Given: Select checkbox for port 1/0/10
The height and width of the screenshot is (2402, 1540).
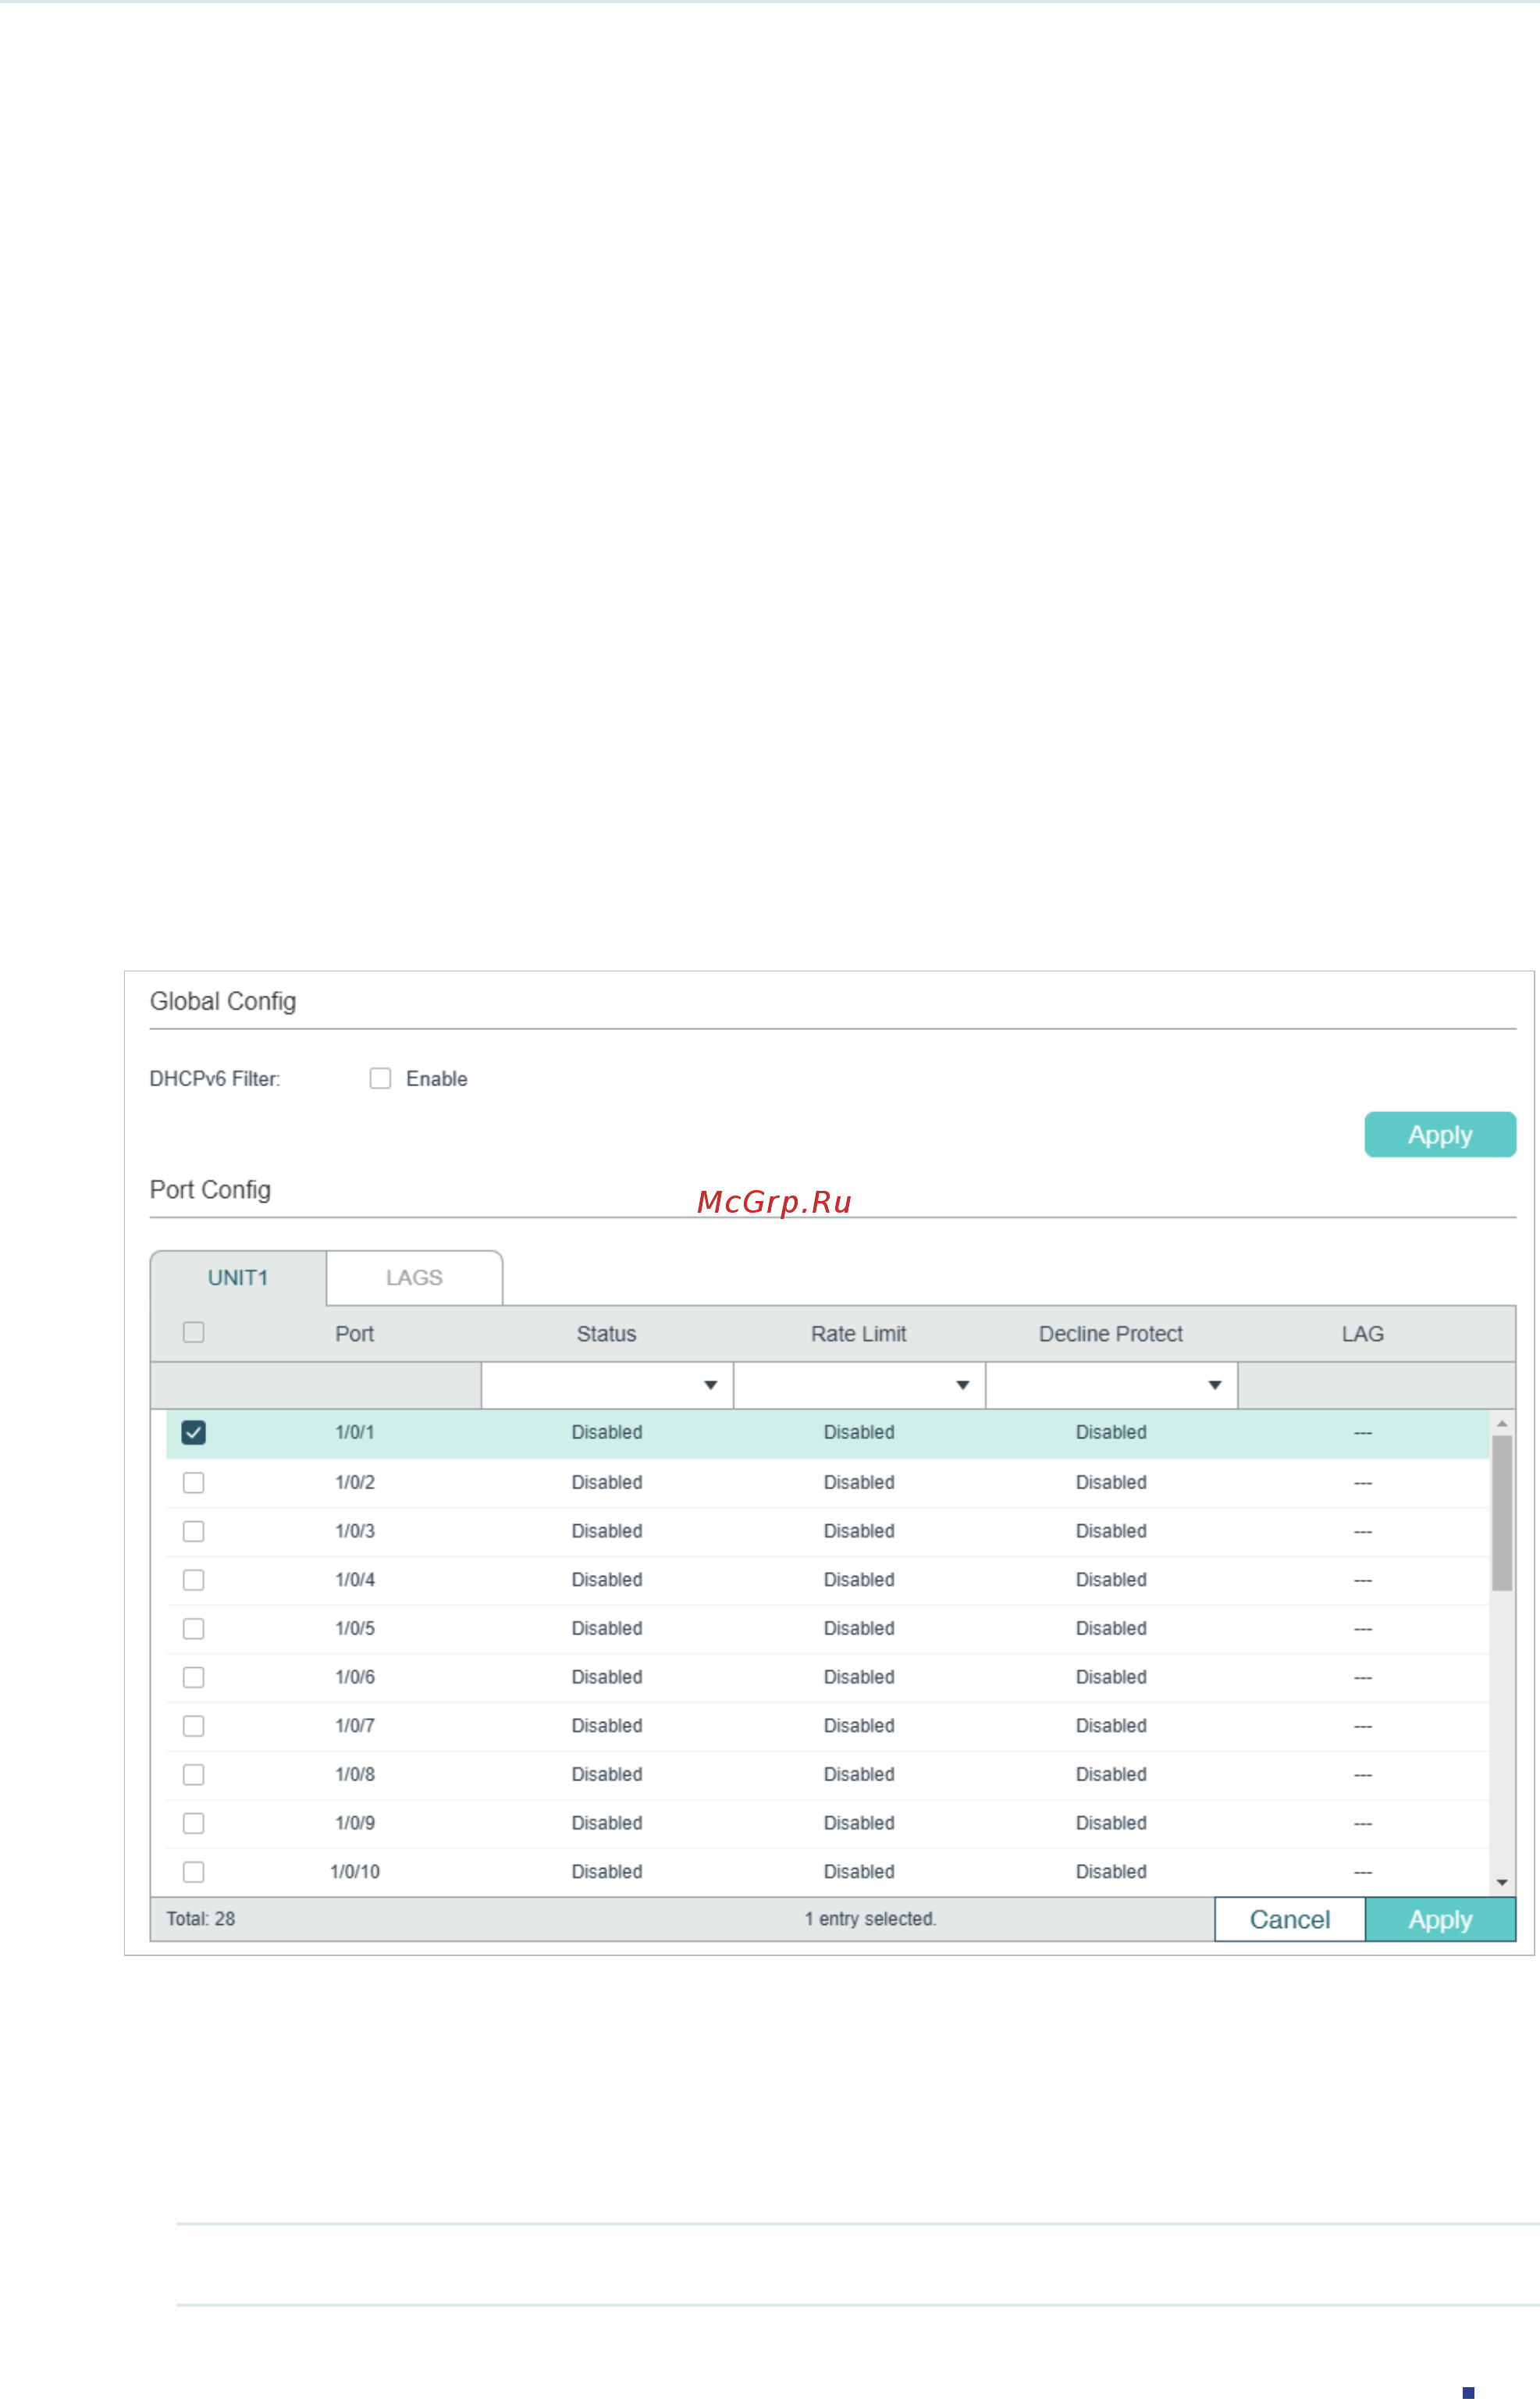Looking at the screenshot, I should [x=194, y=1872].
